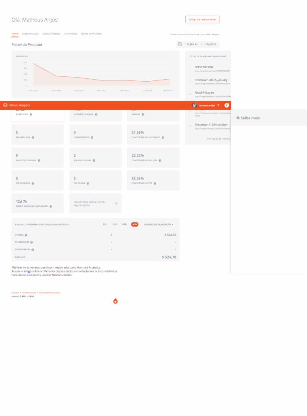Show help for Reembolsos card
The width and height of the screenshot is (307, 416).
[x=33, y=137]
